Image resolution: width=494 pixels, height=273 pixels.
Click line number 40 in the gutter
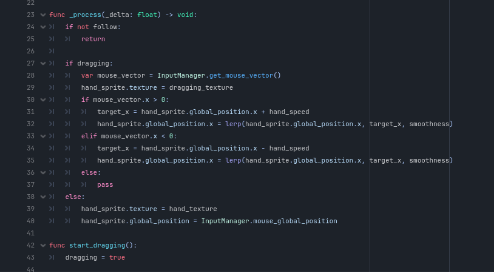[x=30, y=221]
